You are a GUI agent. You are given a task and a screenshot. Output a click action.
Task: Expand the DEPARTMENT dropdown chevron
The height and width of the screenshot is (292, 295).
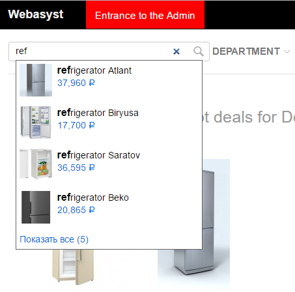287,51
